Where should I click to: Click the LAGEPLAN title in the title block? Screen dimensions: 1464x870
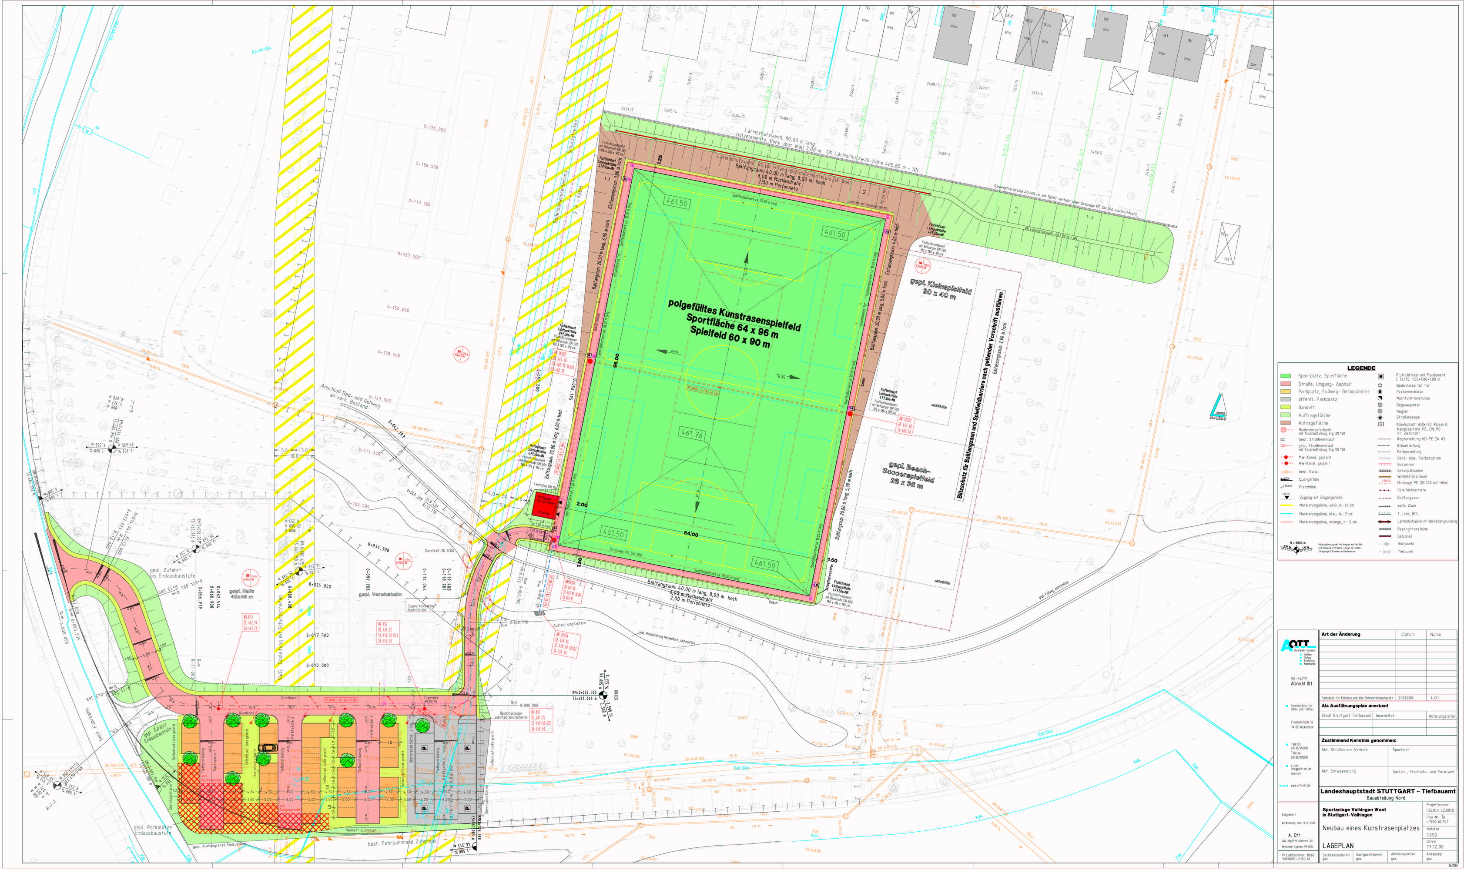(1338, 845)
